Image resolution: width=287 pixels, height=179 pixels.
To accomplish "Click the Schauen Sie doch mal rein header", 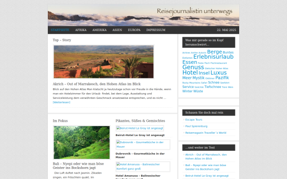I will coord(209,113).
